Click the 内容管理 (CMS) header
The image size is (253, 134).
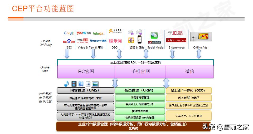point(85,90)
